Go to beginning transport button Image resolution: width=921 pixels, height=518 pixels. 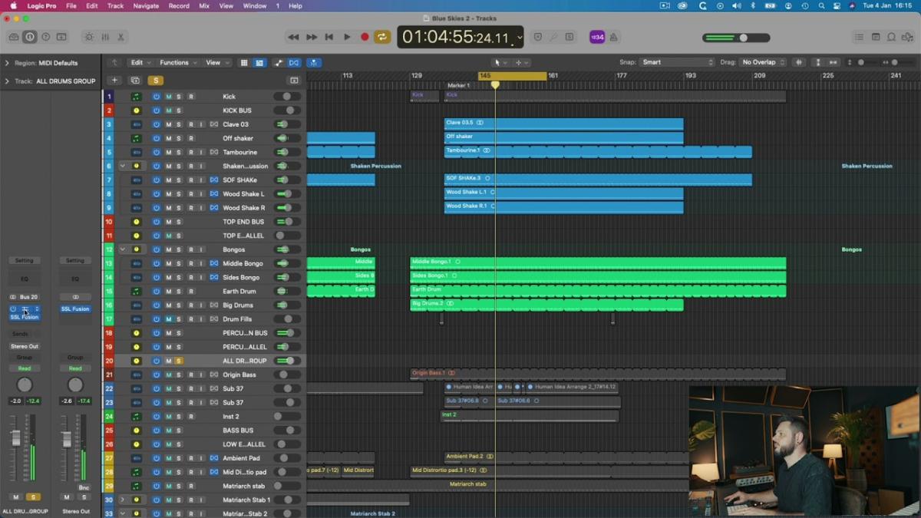(329, 37)
